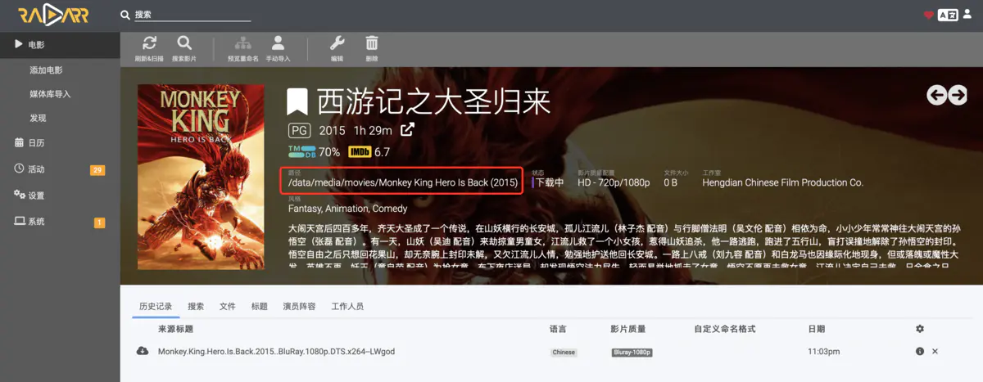Click the PG certification label
Viewport: 983px width, 382px height.
(x=300, y=130)
